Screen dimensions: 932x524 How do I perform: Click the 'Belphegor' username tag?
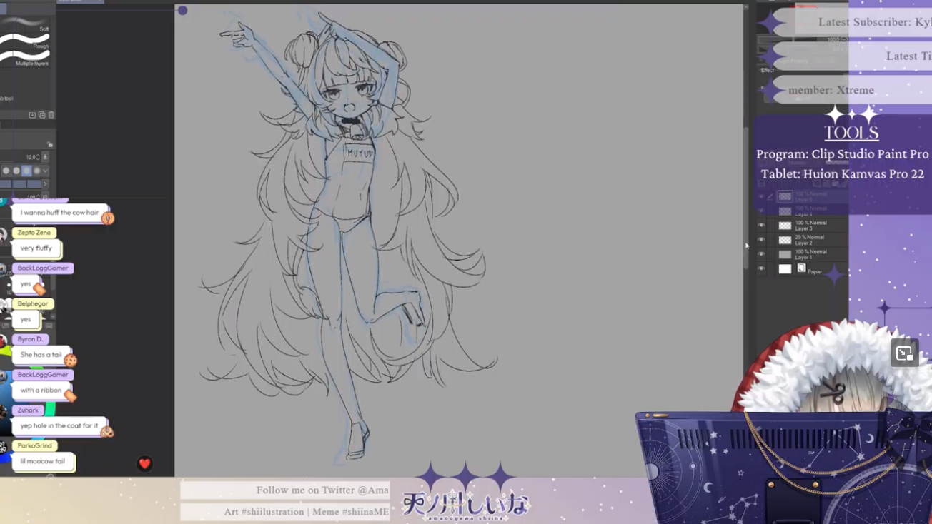click(x=33, y=303)
